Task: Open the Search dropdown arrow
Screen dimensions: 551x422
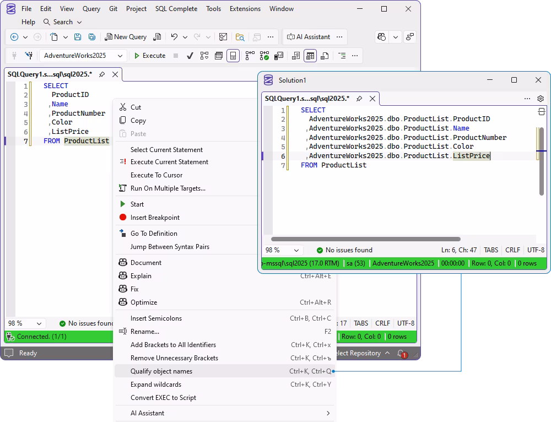Action: click(79, 22)
